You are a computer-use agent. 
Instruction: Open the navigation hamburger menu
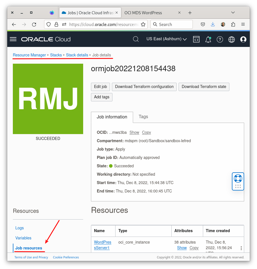(13, 39)
